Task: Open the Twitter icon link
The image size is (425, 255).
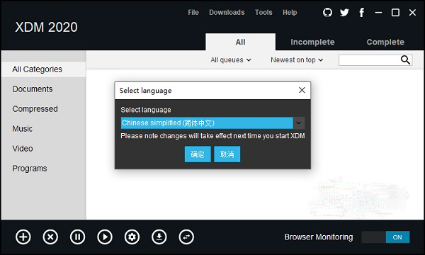Action: pyautogui.click(x=344, y=13)
